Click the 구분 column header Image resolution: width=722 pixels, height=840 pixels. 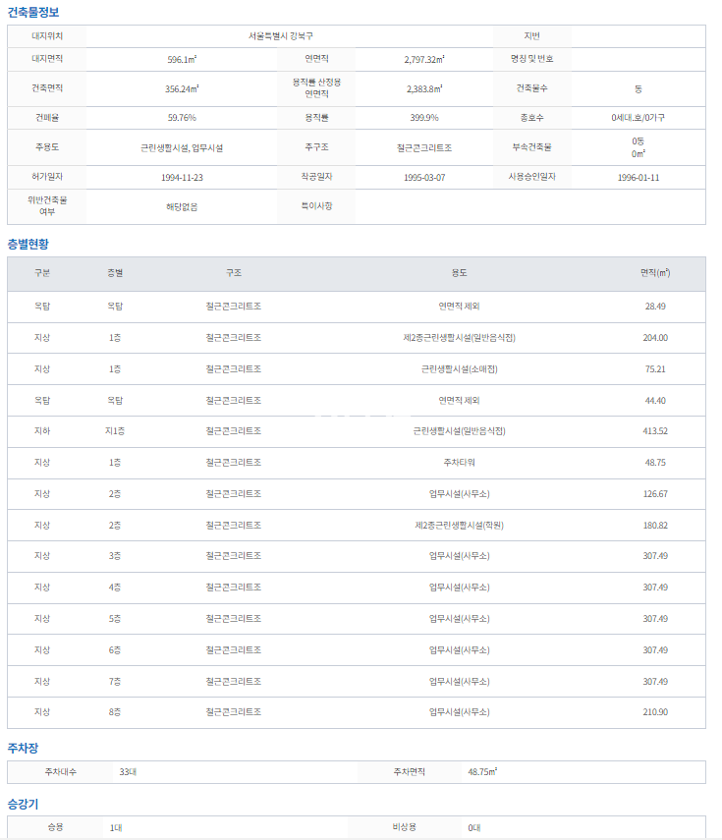pos(42,273)
